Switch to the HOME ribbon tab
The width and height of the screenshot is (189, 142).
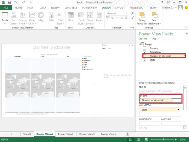point(19,8)
